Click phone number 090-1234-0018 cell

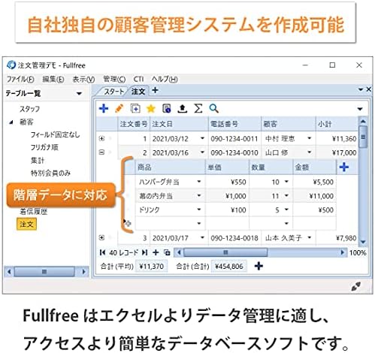tap(234, 238)
